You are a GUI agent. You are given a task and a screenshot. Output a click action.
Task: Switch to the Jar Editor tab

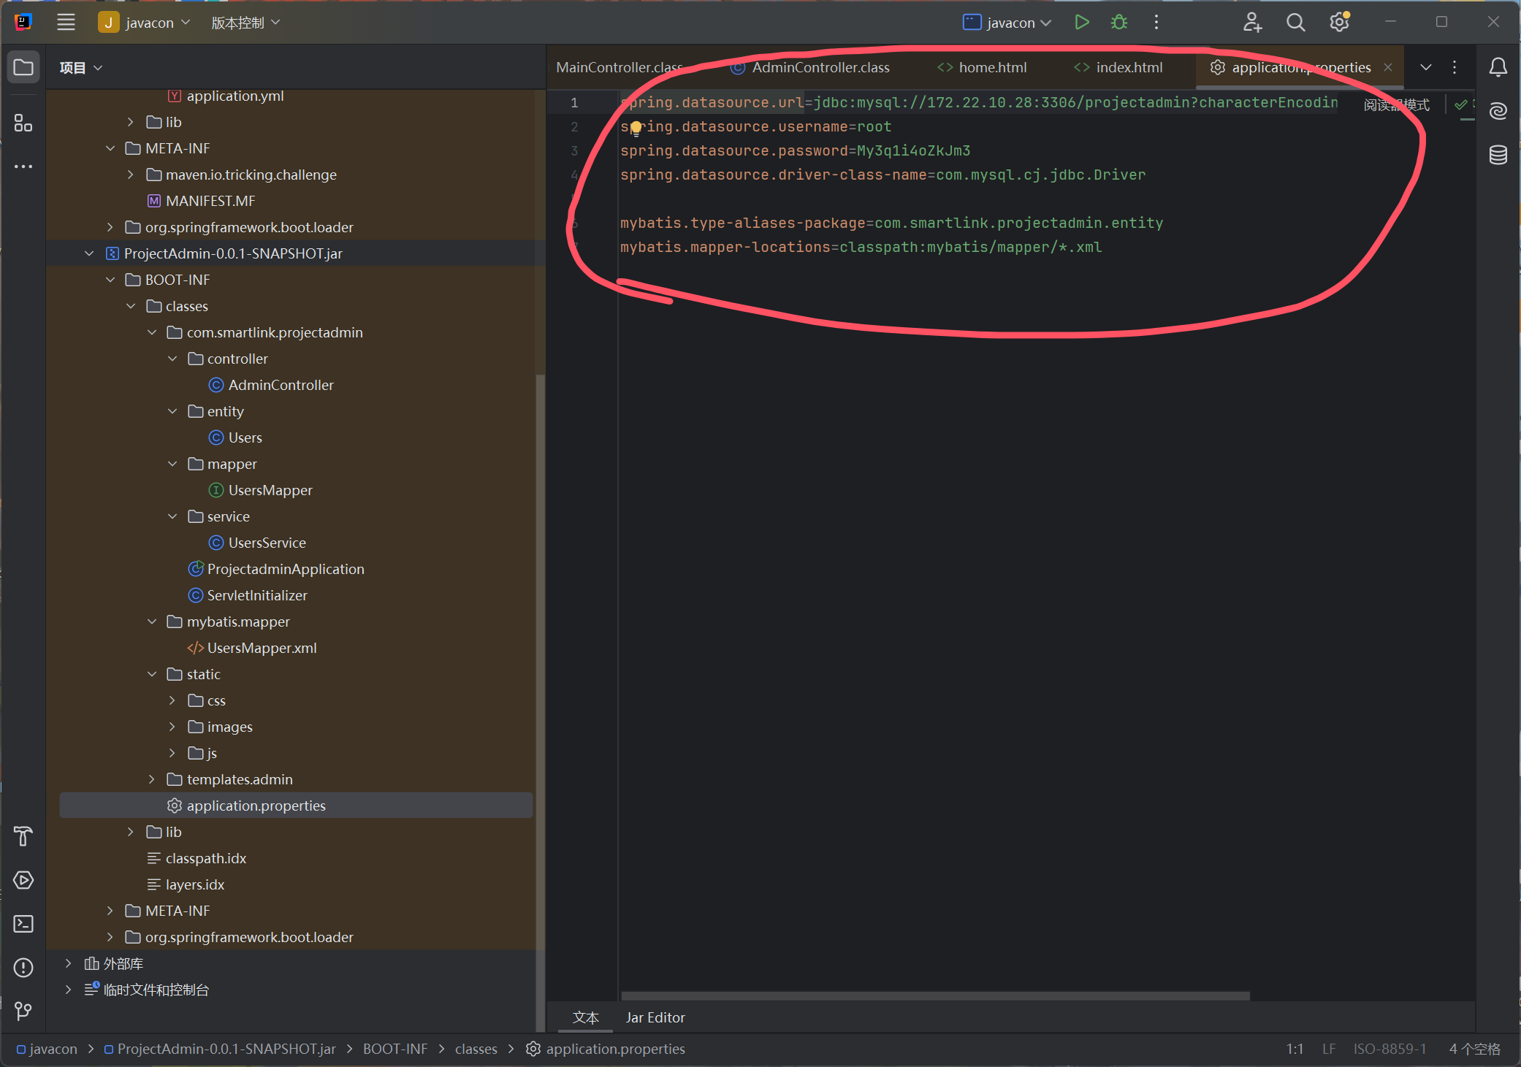pos(655,1017)
